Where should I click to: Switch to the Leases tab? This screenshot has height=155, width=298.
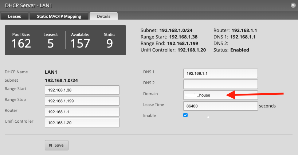15,16
